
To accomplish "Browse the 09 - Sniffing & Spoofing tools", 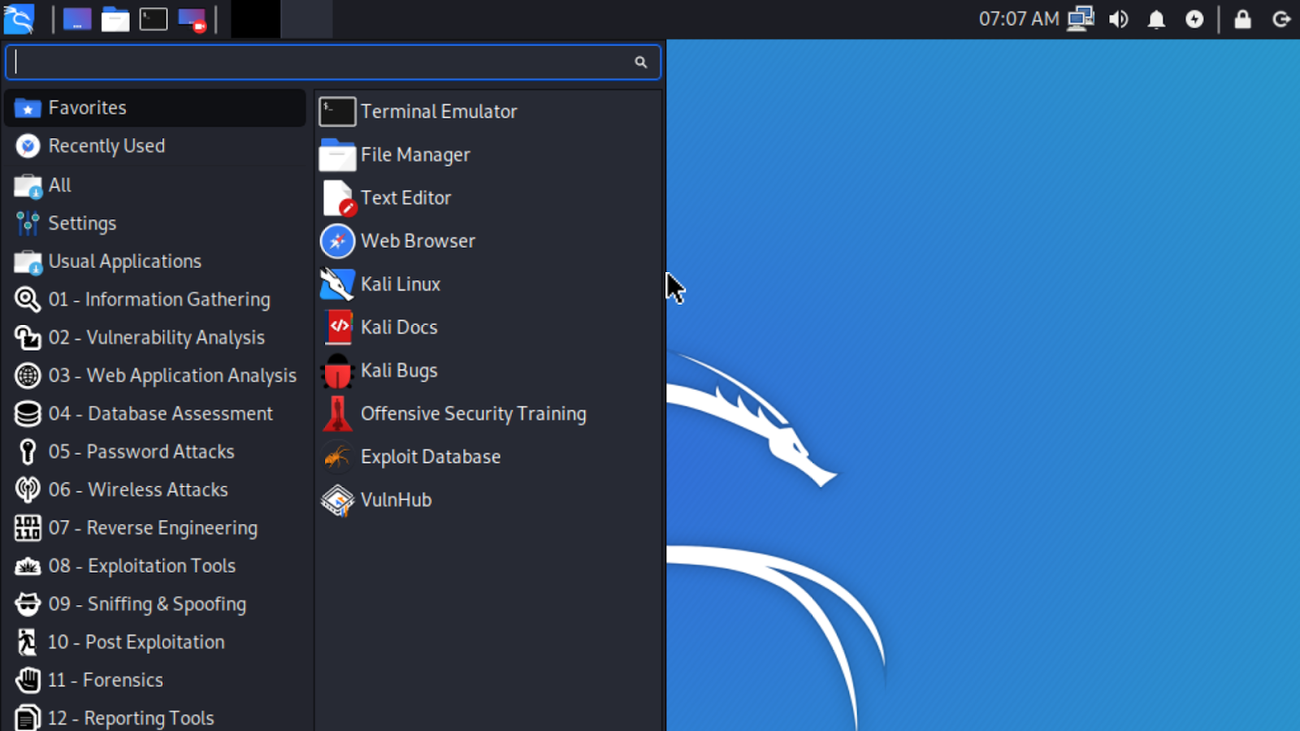I will 147,603.
